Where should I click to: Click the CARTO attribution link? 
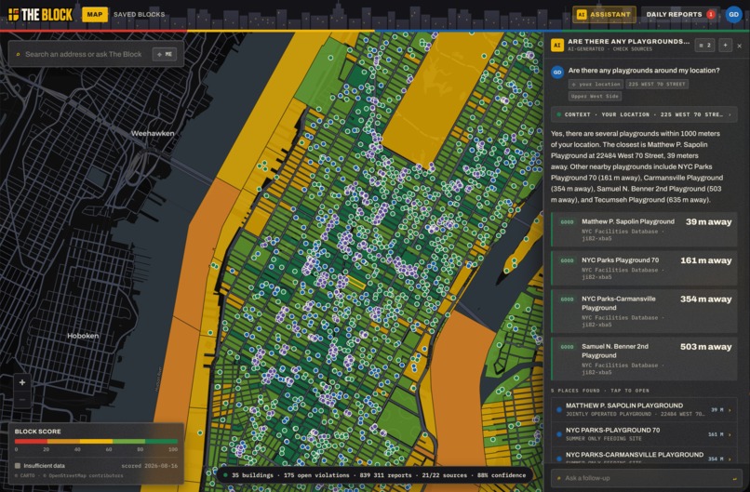[25, 476]
